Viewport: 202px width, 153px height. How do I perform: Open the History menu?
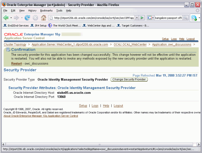[32, 10]
